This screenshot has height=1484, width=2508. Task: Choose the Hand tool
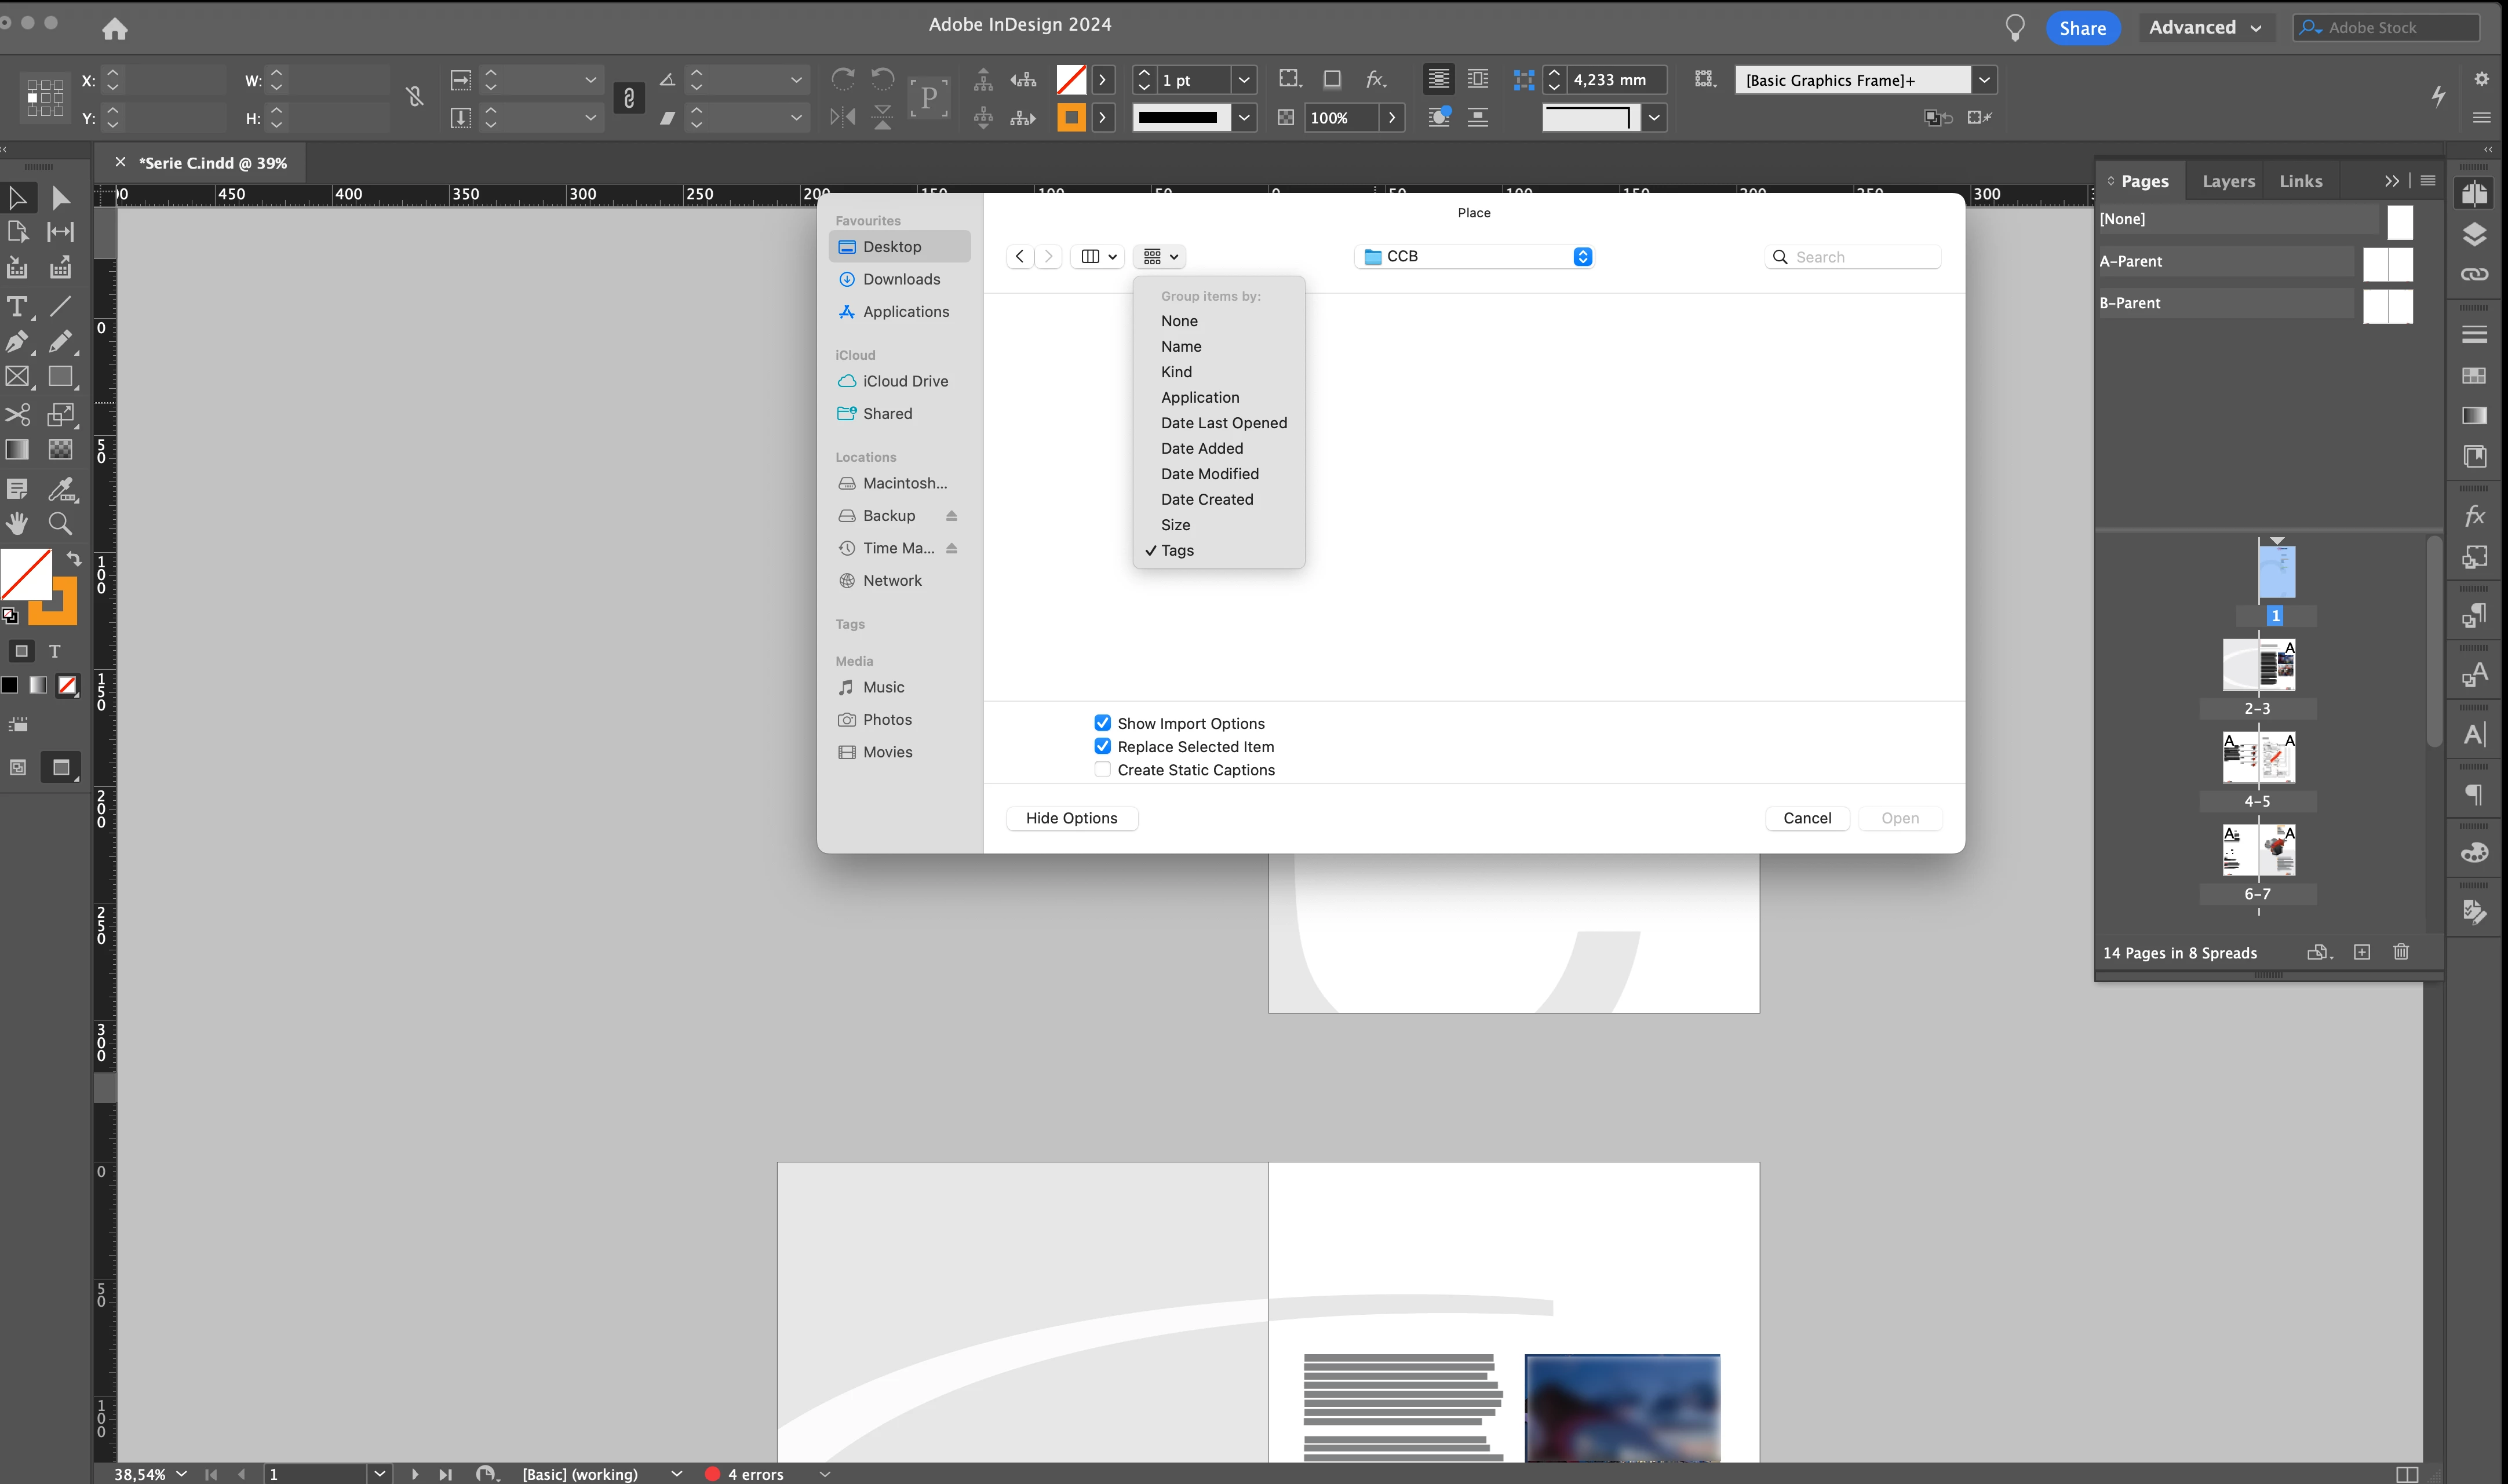[x=17, y=523]
